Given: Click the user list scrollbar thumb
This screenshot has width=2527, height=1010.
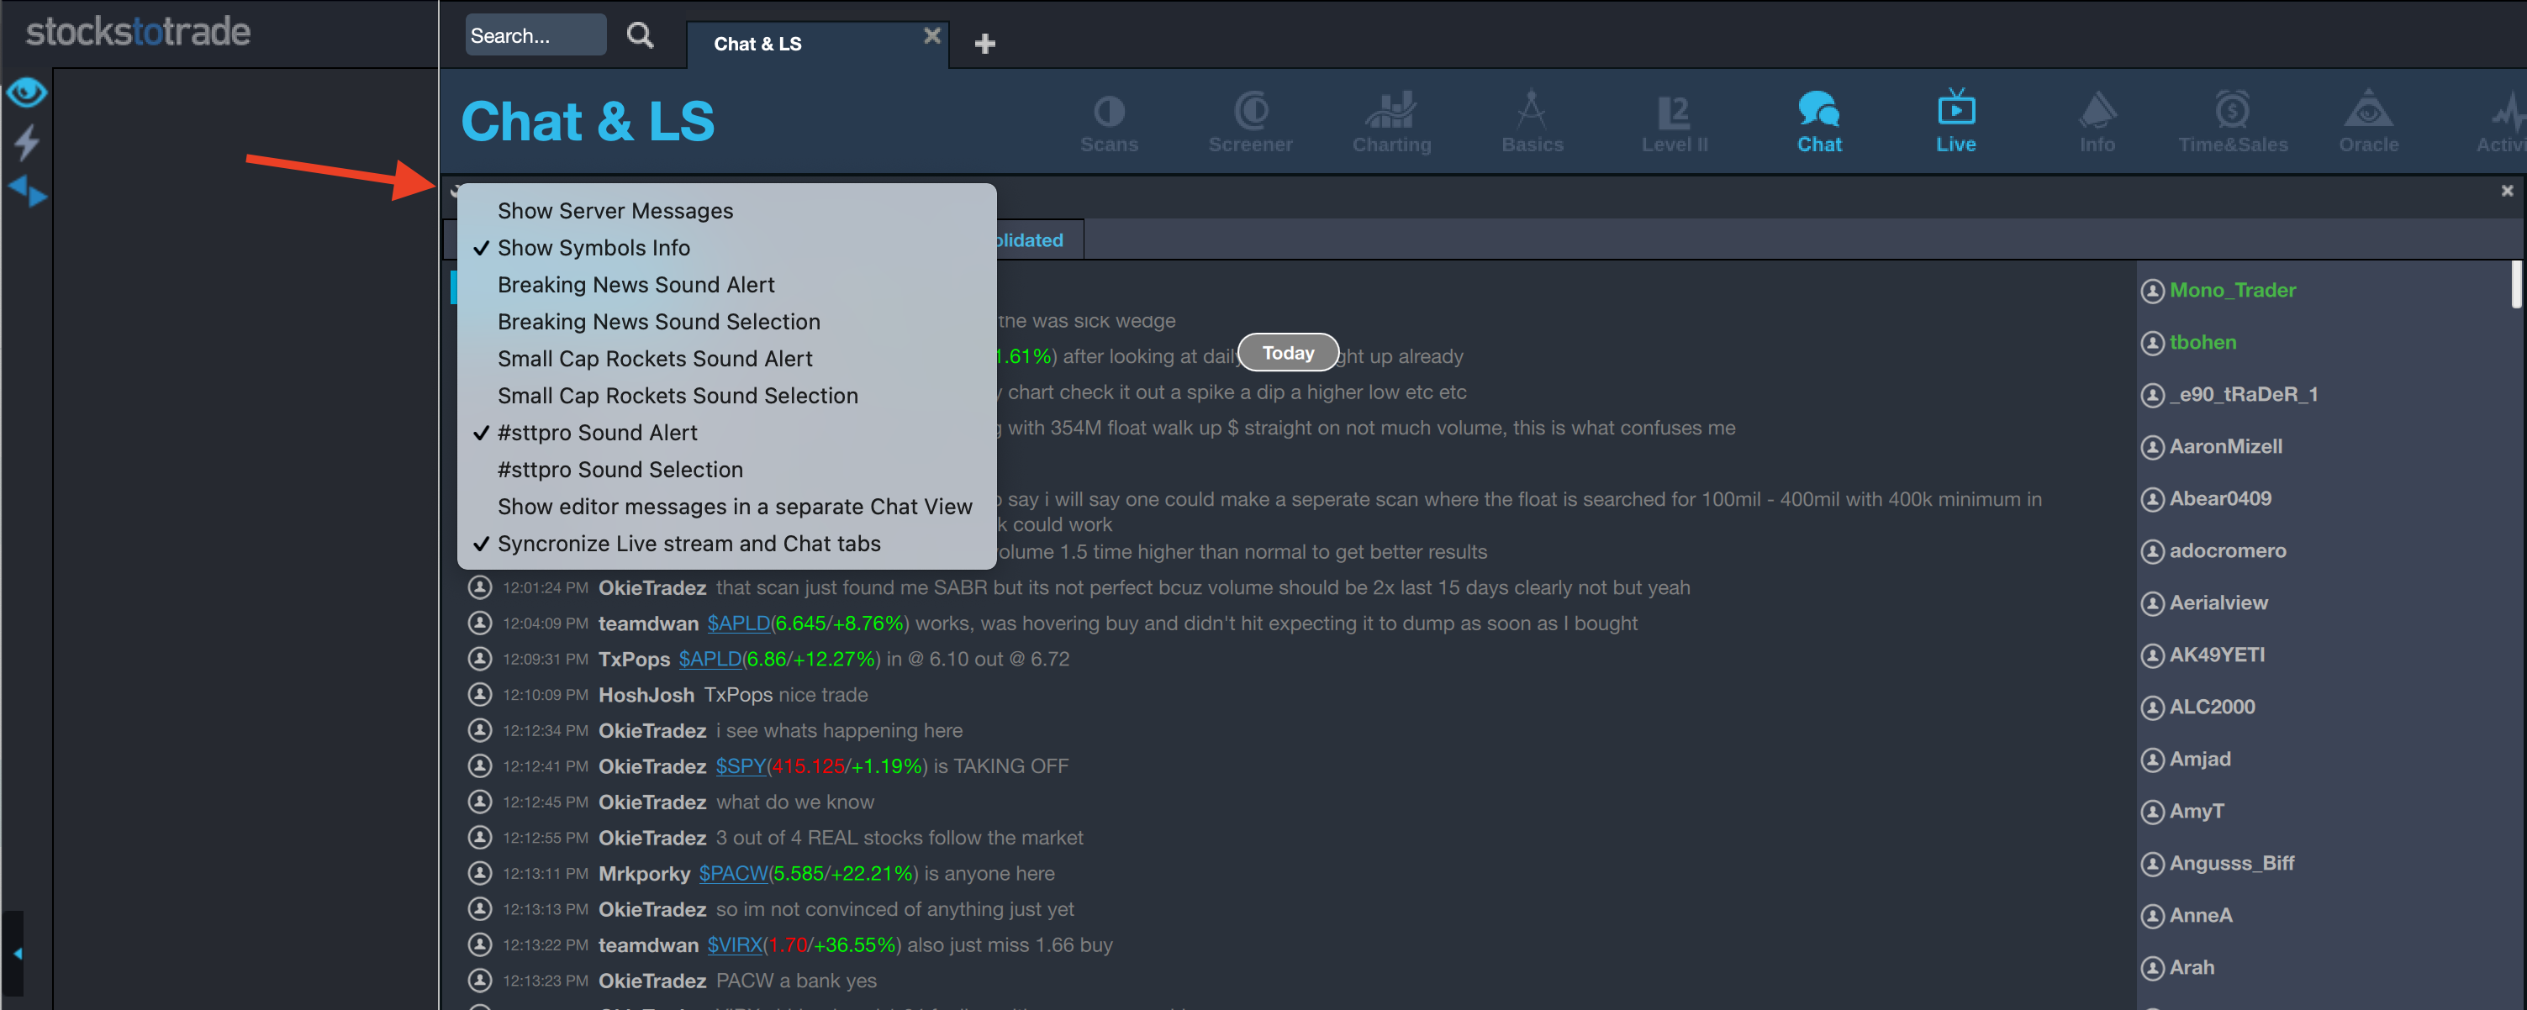Looking at the screenshot, I should [2516, 284].
